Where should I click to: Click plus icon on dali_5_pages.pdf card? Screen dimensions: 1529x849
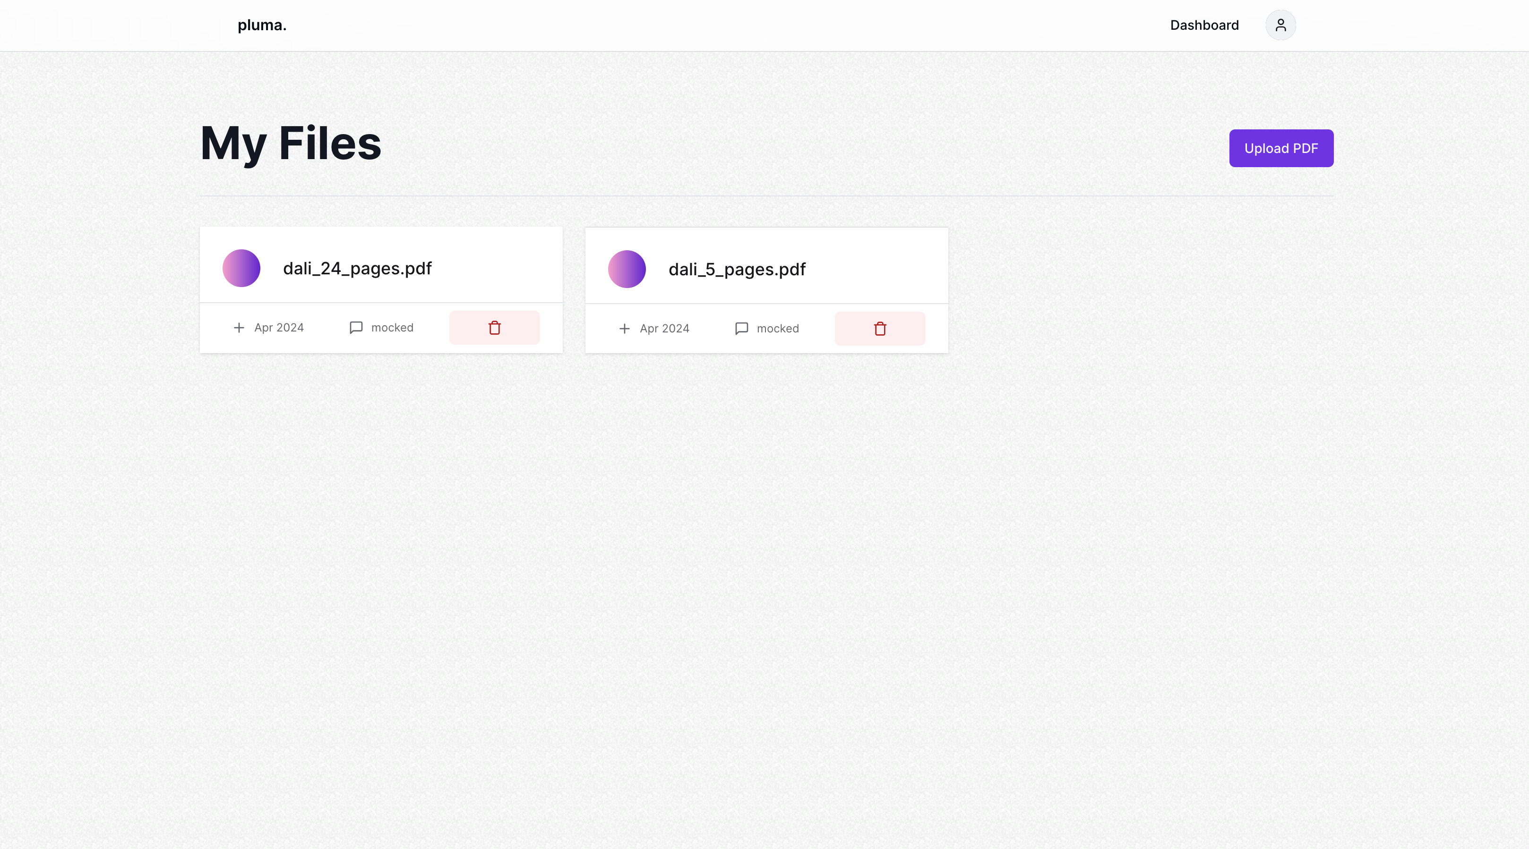point(625,329)
